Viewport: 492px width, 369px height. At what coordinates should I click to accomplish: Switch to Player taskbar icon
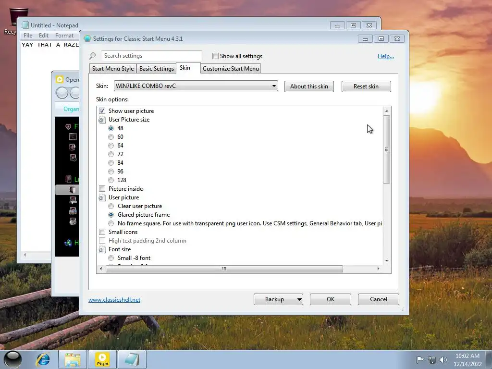(102, 359)
